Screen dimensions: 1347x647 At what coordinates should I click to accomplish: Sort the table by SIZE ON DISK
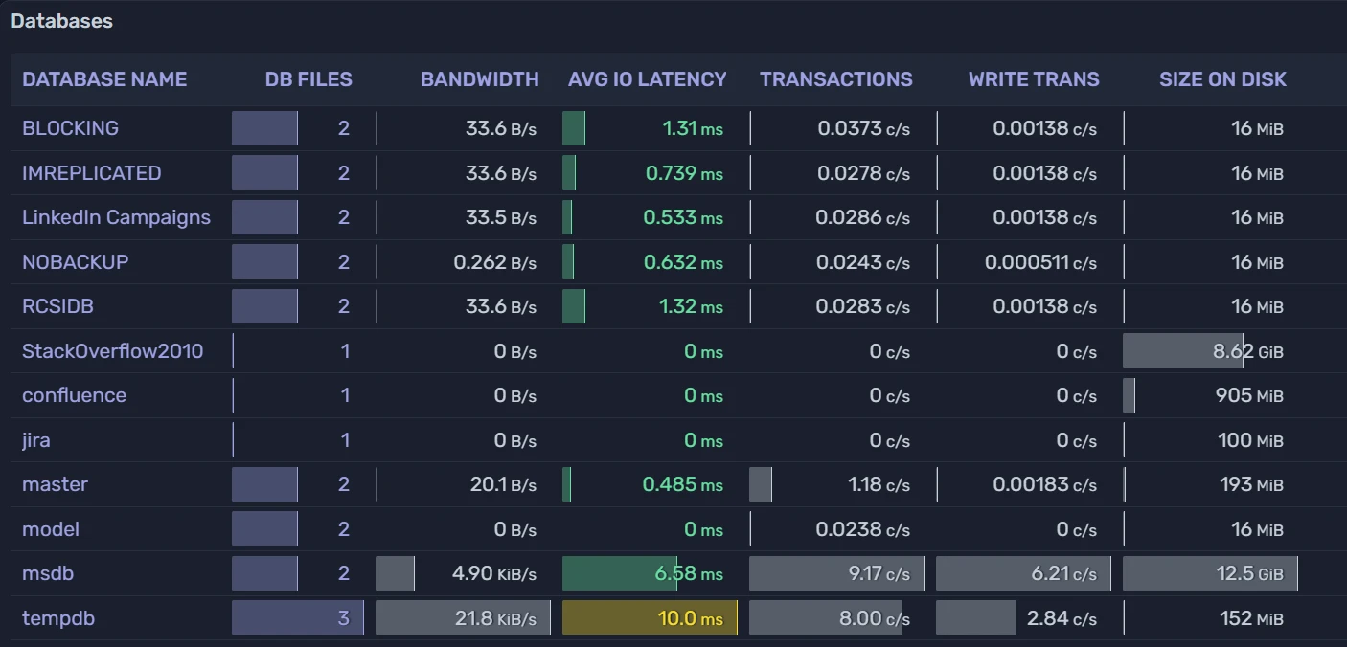pos(1222,79)
